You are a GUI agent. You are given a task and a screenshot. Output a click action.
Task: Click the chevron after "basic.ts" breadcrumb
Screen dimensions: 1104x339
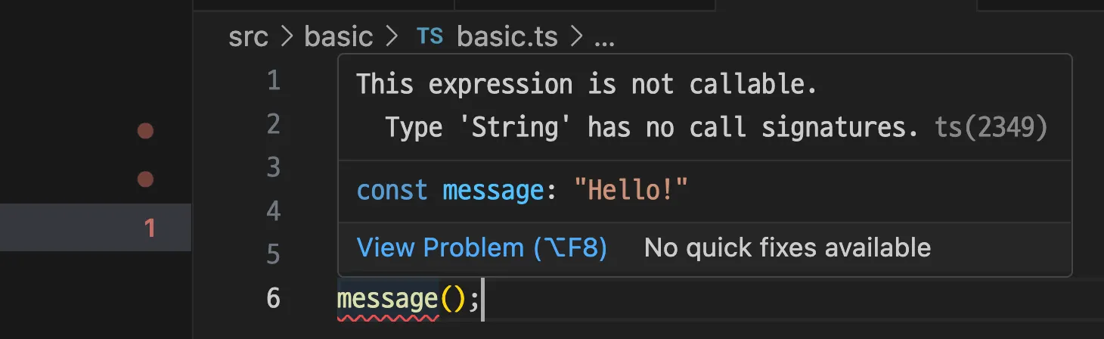(577, 37)
